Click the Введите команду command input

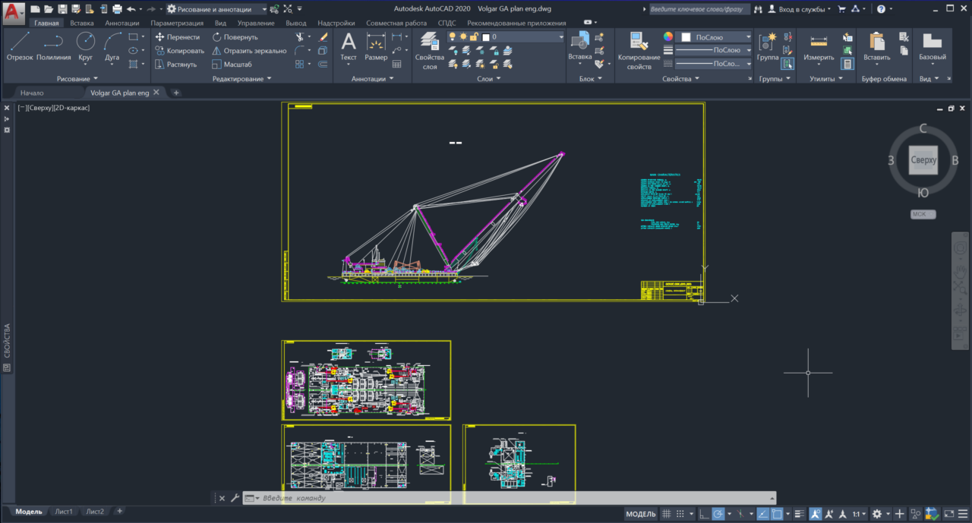coord(509,498)
